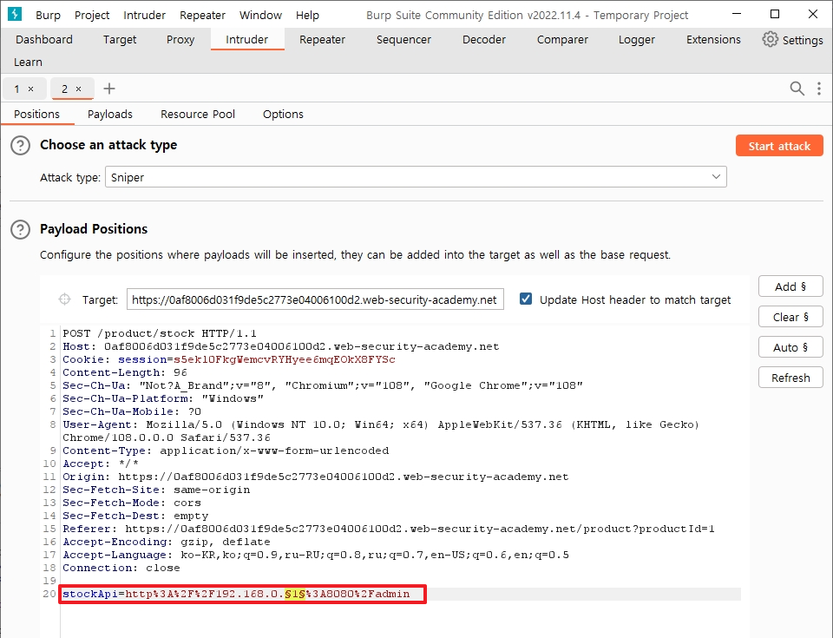Click the Sec-Fetch-Mode: cors line
The height and width of the screenshot is (638, 833).
point(132,503)
